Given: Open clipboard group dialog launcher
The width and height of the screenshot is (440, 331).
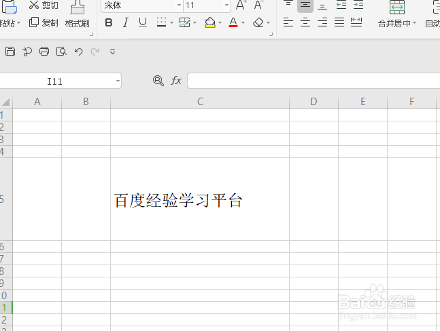Looking at the screenshot, I should pos(91,34).
